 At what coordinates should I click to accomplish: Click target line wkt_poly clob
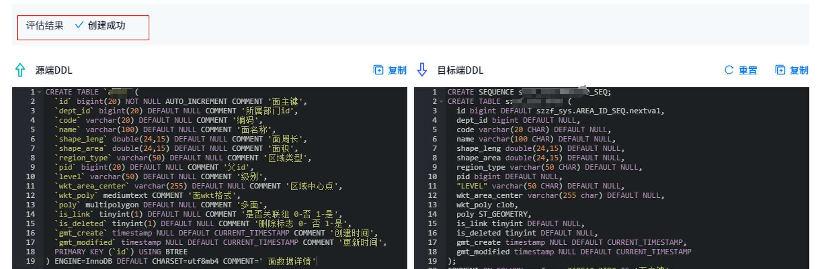point(487,205)
